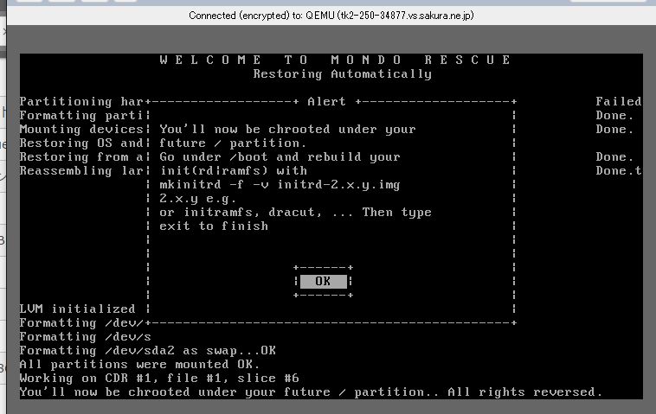Click the 'LVM initialized' log message

coord(77,309)
